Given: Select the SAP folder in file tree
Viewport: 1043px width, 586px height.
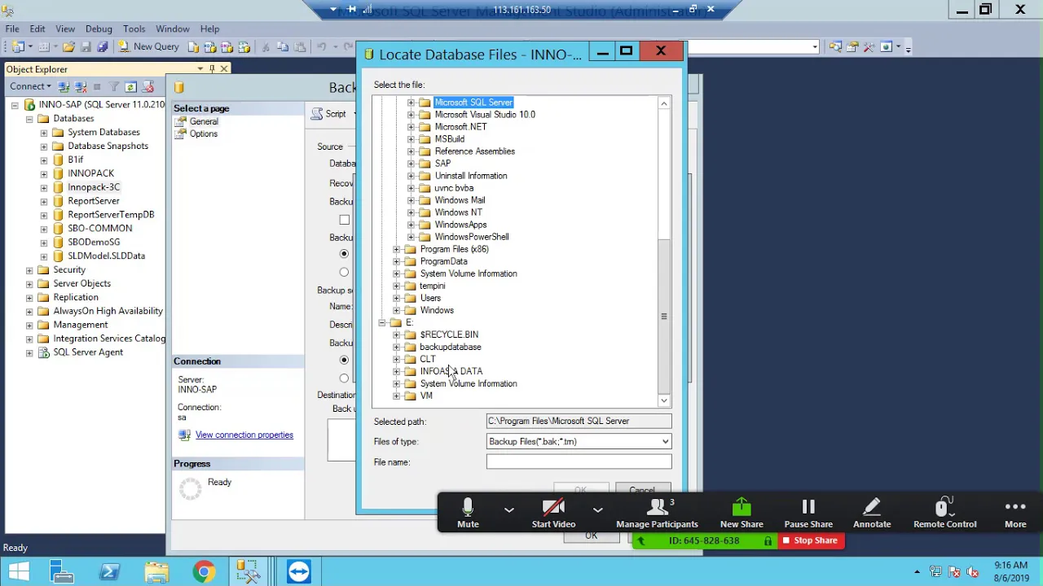Looking at the screenshot, I should click(x=442, y=164).
